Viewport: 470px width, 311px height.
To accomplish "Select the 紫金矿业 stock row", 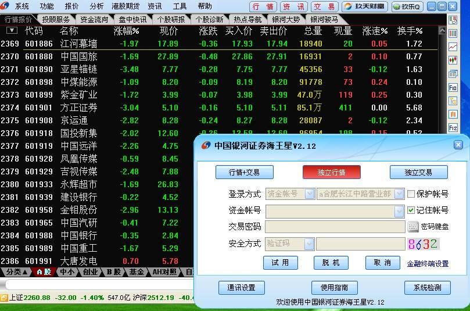I will click(x=219, y=95).
